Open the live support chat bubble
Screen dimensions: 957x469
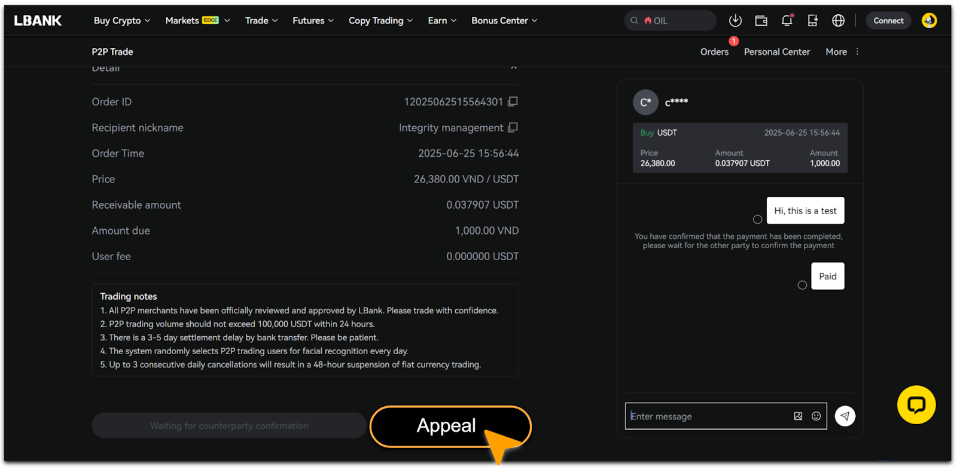point(916,405)
